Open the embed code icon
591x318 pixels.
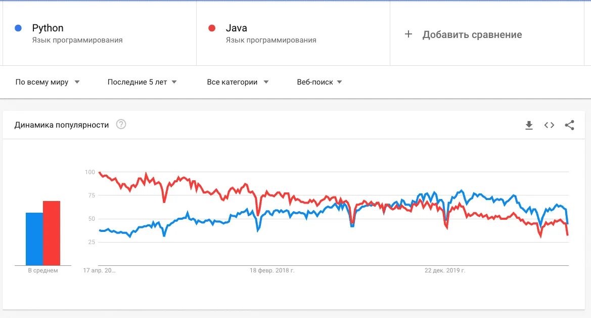[x=549, y=125]
